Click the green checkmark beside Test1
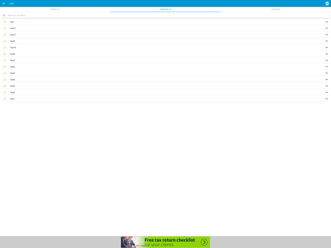The image size is (331, 248). pyautogui.click(x=5, y=99)
